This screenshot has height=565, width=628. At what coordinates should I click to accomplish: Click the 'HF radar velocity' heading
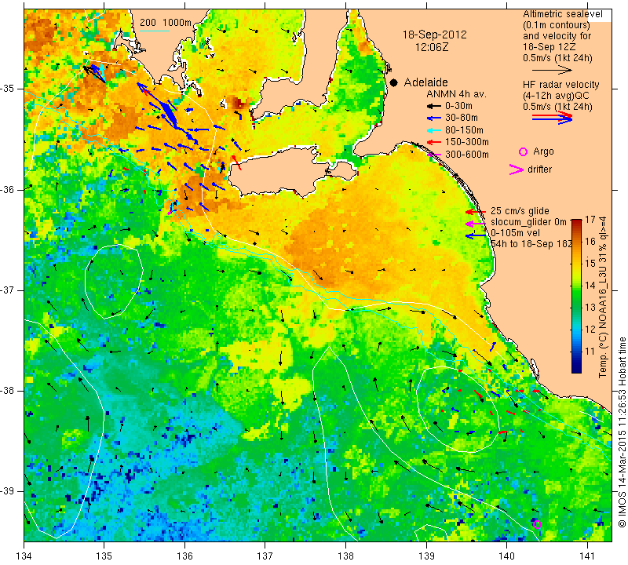(561, 85)
